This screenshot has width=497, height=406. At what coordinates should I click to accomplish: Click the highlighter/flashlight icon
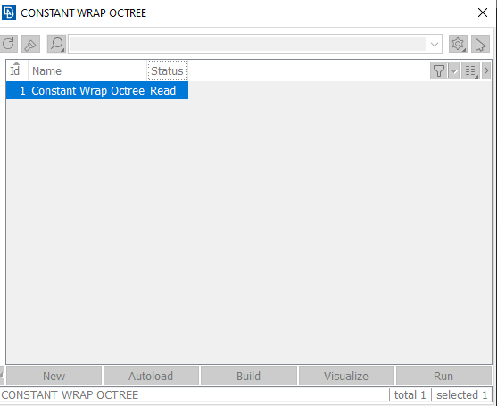click(30, 44)
